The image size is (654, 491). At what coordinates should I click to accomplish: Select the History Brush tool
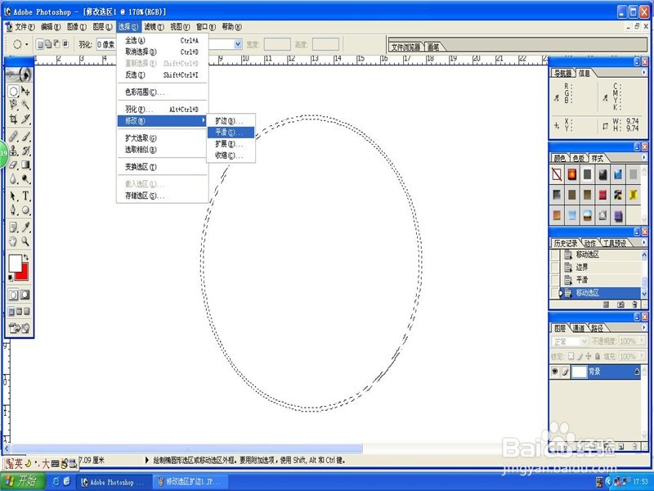[x=25, y=151]
